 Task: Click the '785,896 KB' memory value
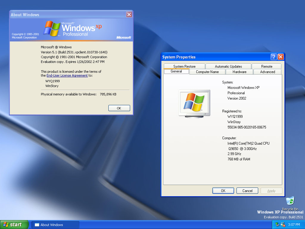point(108,94)
